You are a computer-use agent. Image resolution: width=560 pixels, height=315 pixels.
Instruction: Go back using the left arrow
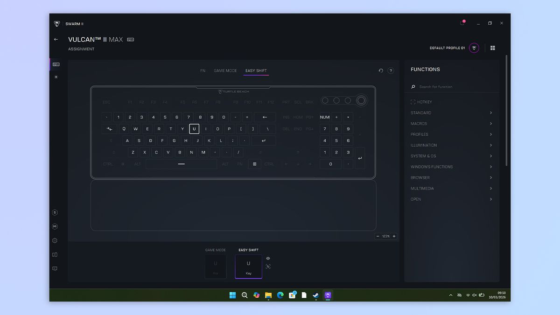click(x=56, y=39)
